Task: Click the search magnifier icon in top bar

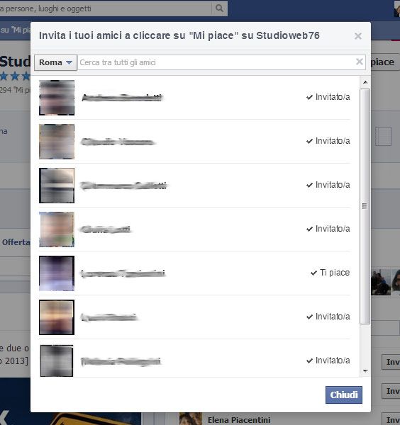Action: [x=219, y=8]
